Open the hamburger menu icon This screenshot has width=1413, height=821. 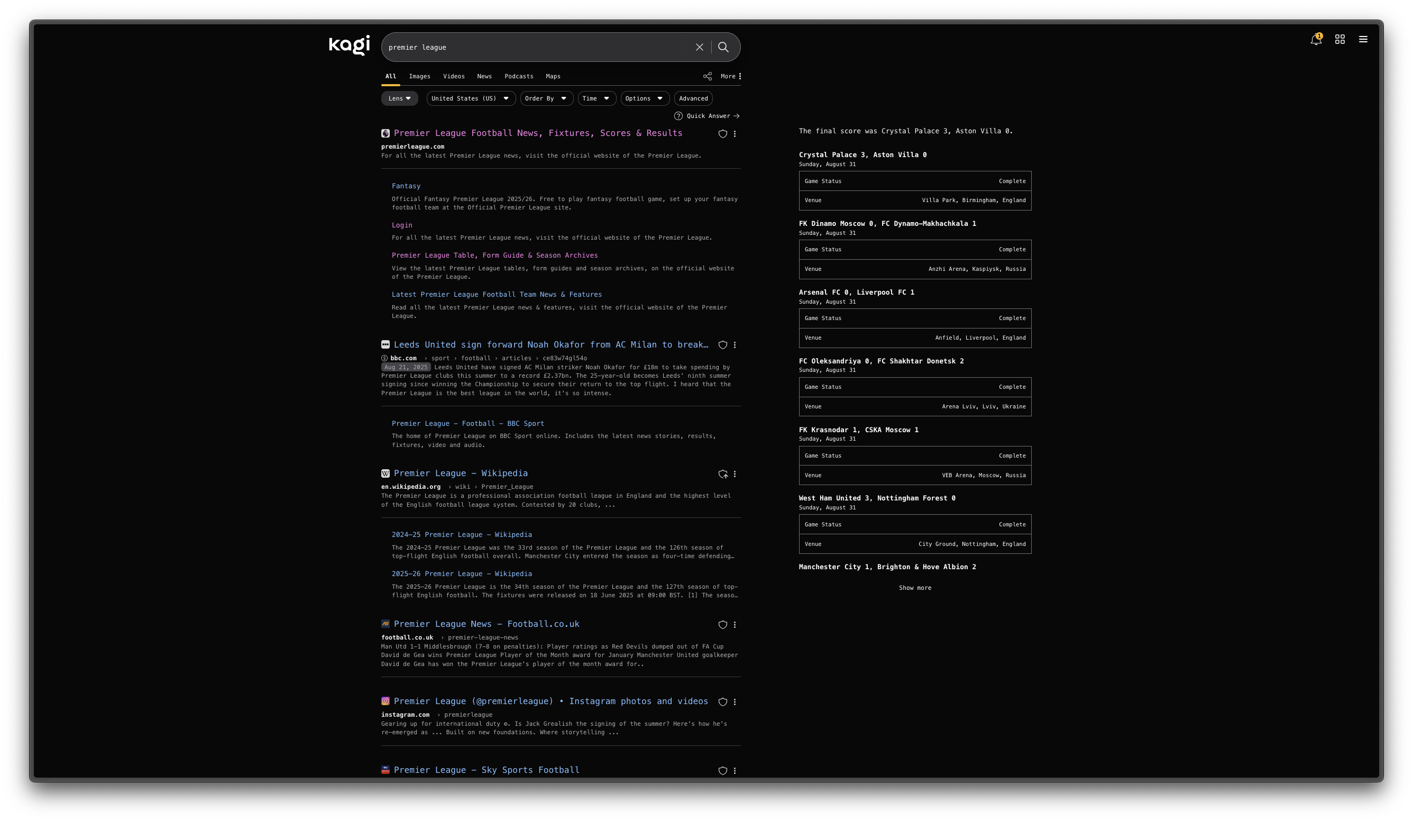(x=1364, y=40)
